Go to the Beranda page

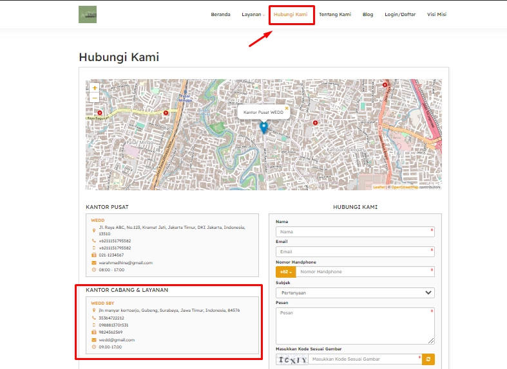click(220, 14)
